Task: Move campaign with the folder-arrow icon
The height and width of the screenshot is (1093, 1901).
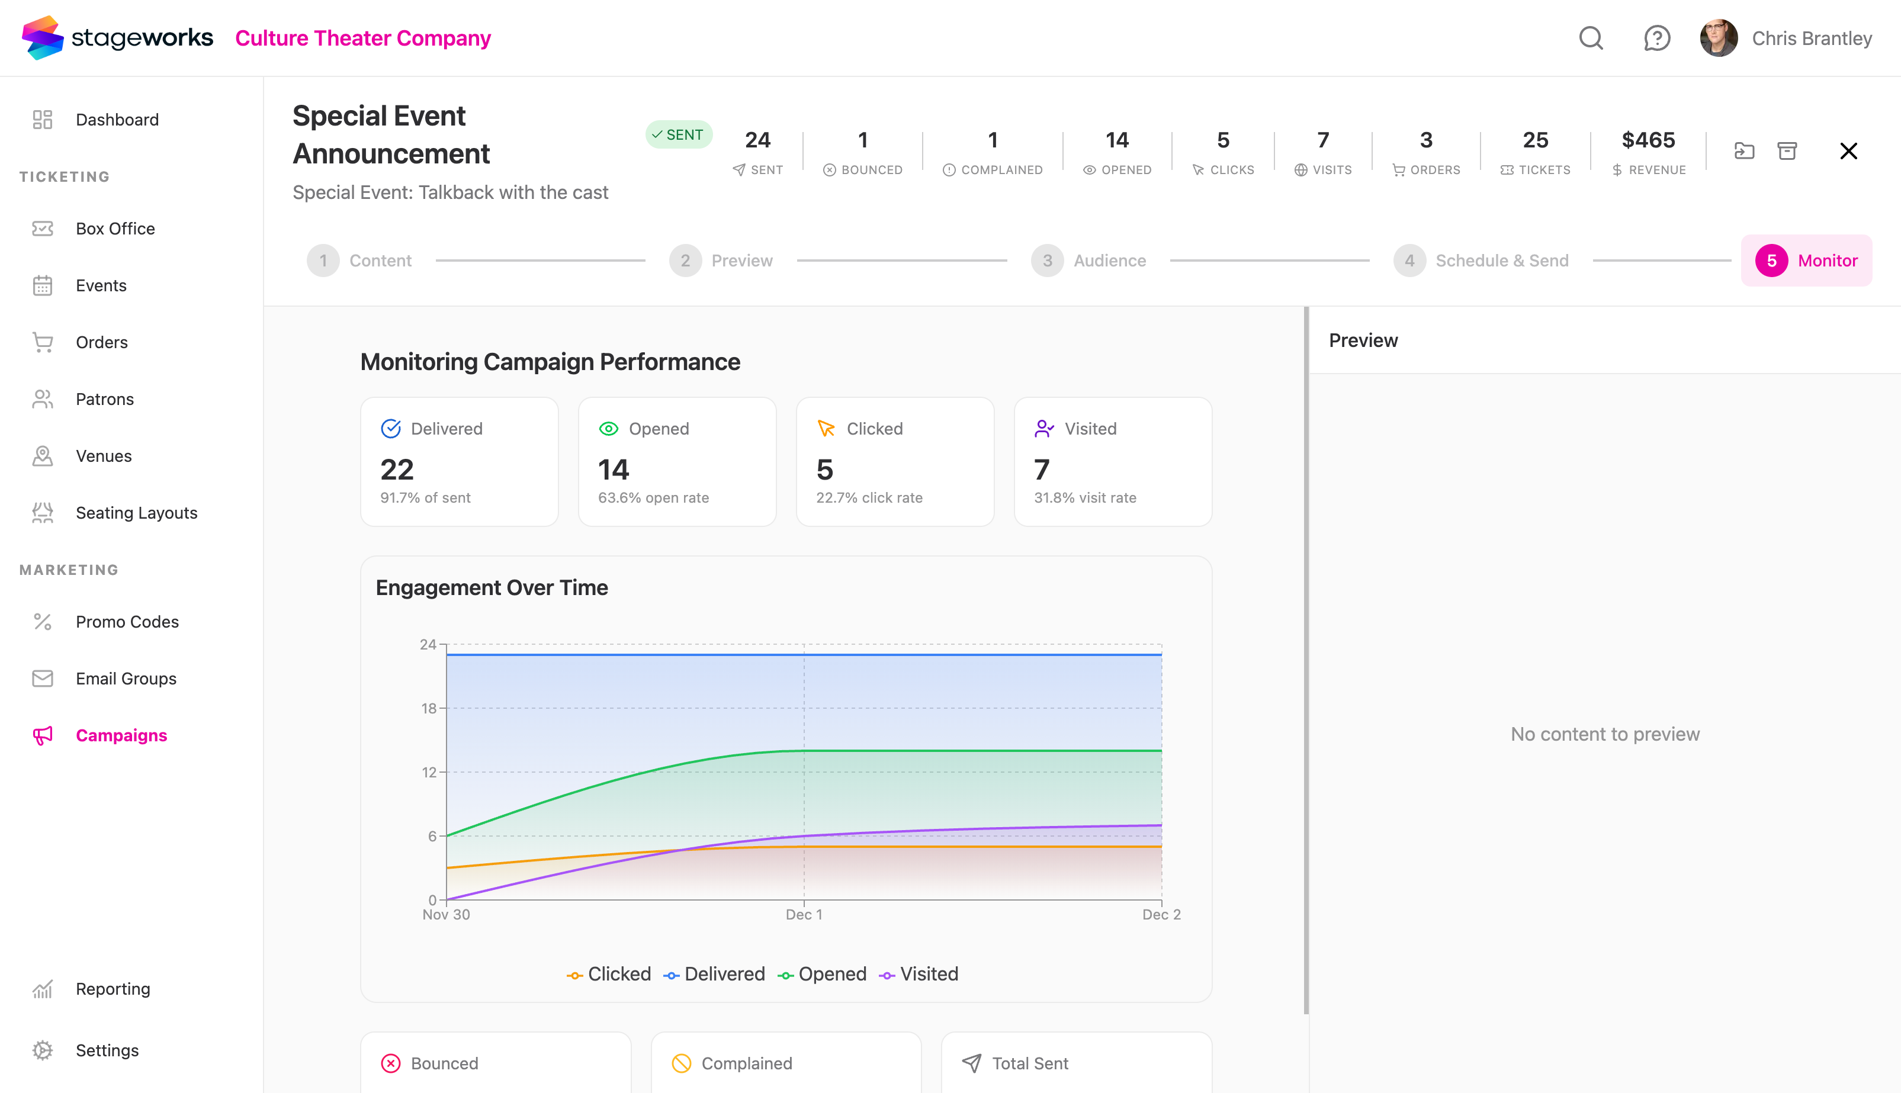Action: pos(1744,151)
